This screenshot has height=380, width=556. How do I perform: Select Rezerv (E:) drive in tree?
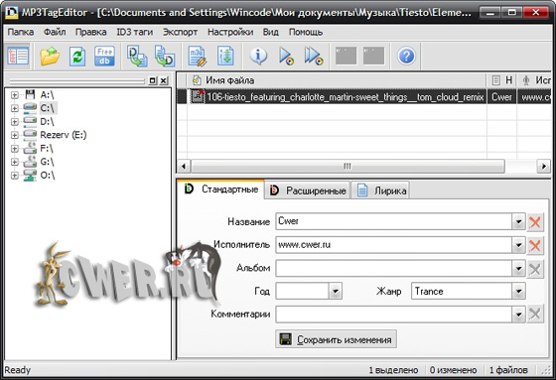(x=64, y=135)
